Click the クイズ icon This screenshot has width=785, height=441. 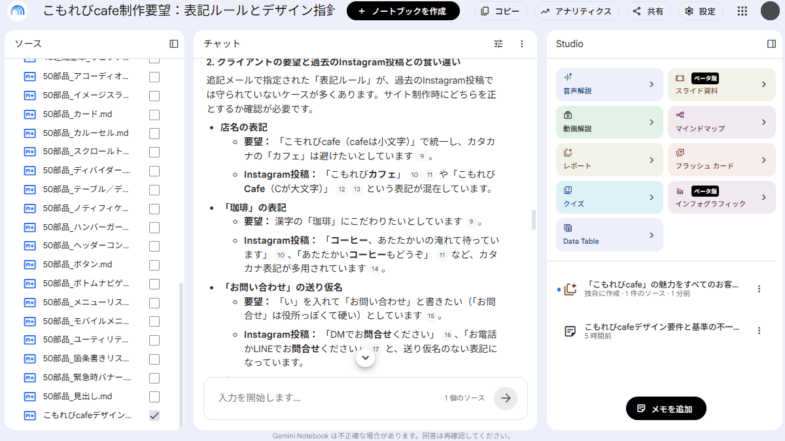click(568, 190)
